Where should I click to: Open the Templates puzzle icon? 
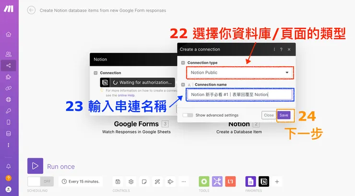coord(8,77)
